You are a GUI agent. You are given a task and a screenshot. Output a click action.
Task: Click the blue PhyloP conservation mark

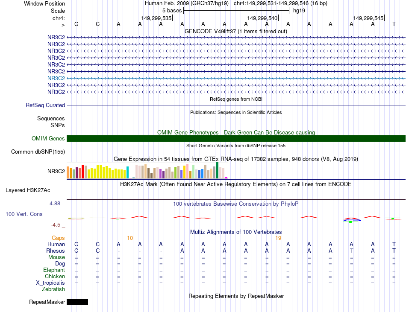(x=352, y=221)
